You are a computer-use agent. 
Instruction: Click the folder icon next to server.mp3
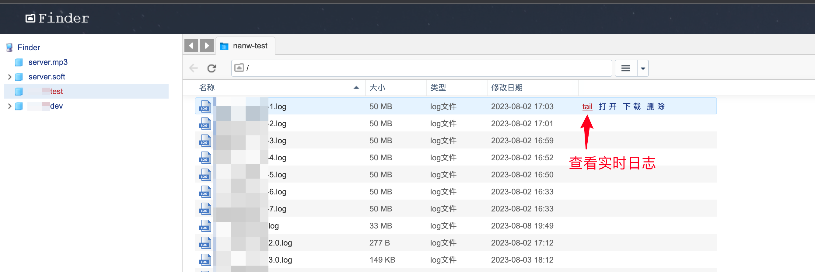pyautogui.click(x=19, y=62)
